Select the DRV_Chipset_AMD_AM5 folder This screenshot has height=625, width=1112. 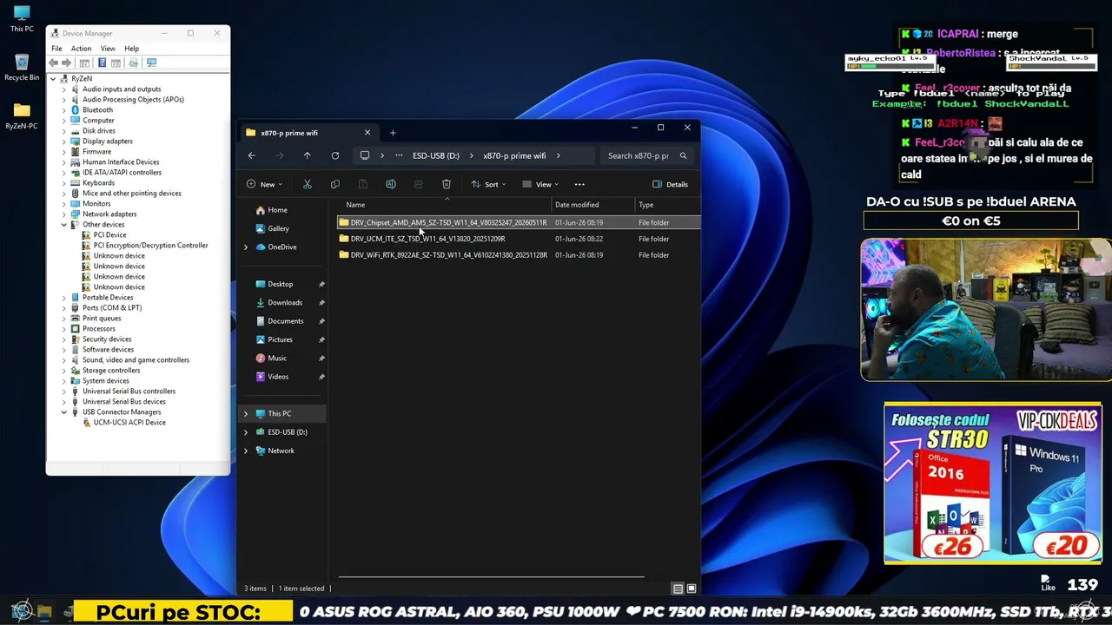click(x=519, y=222)
